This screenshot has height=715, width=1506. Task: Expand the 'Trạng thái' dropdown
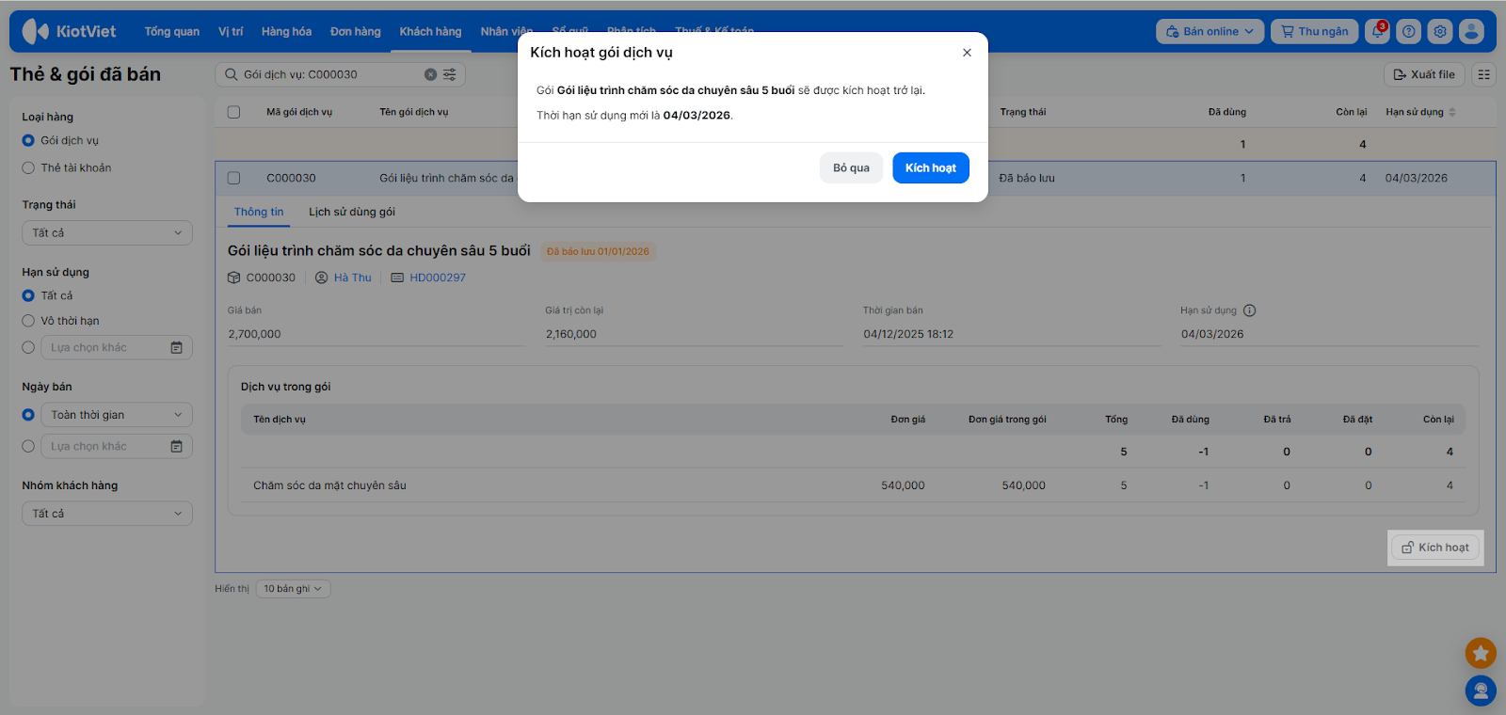[x=106, y=232]
